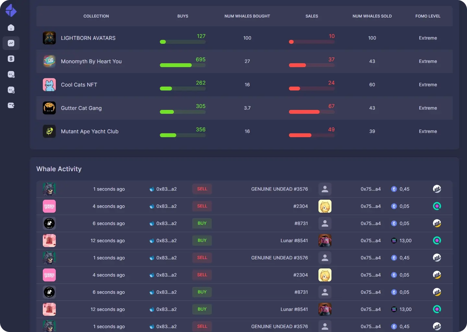467x332 pixels.
Task: Click the COLLECTION column header
Action: (x=96, y=16)
